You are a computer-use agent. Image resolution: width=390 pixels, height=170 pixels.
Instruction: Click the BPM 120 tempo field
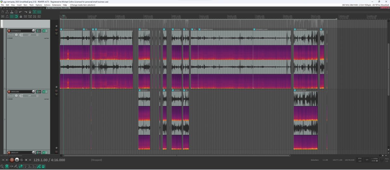(360, 160)
